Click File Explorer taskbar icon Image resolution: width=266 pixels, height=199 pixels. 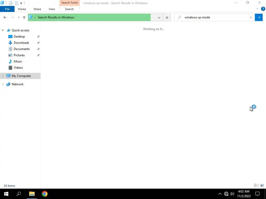(x=32, y=194)
